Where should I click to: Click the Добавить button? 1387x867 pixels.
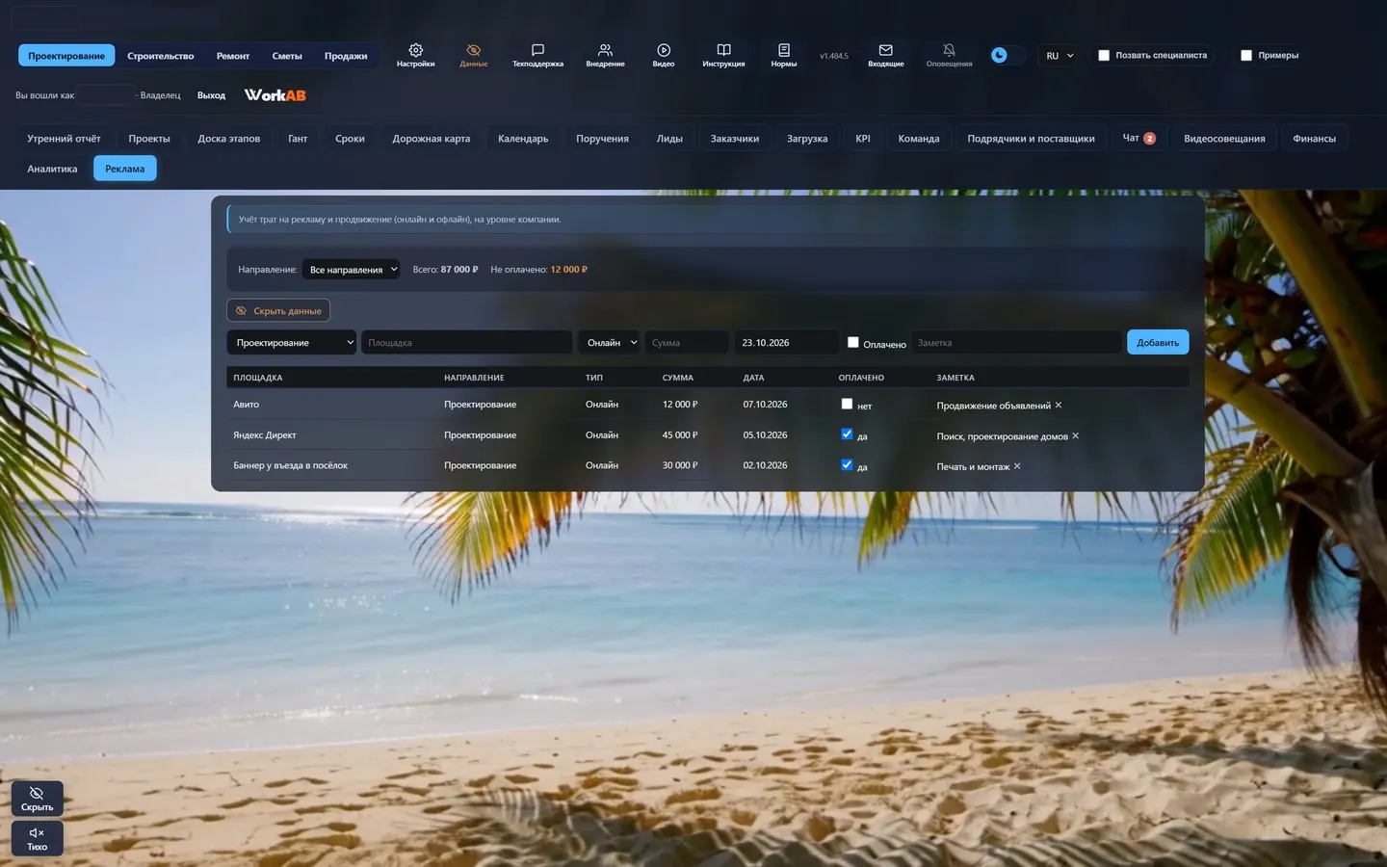[1158, 342]
